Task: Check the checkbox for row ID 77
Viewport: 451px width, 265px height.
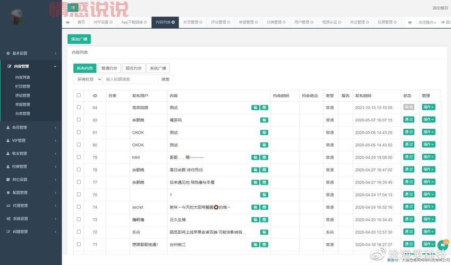Action: [x=79, y=182]
